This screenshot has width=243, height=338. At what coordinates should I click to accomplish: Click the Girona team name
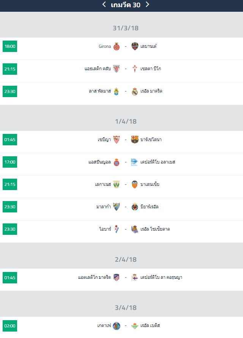pos(105,47)
